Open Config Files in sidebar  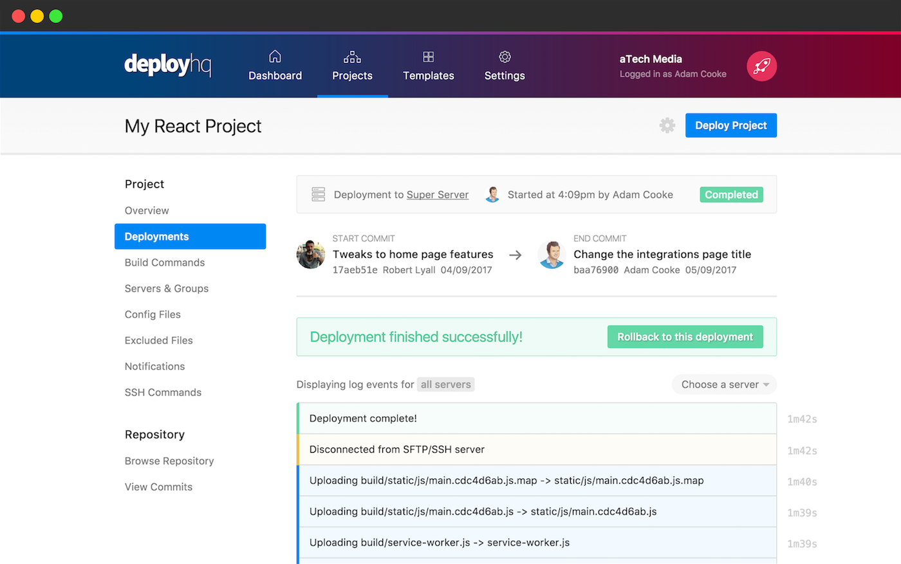(x=153, y=314)
